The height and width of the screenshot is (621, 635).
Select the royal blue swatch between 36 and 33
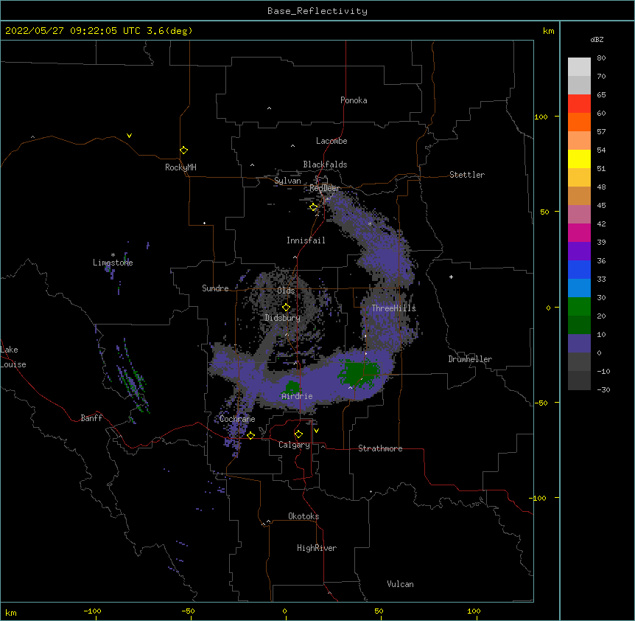(x=579, y=269)
